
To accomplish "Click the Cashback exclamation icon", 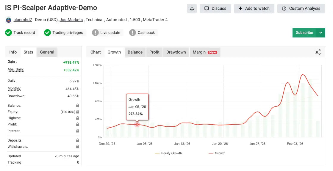I will coord(132,33).
